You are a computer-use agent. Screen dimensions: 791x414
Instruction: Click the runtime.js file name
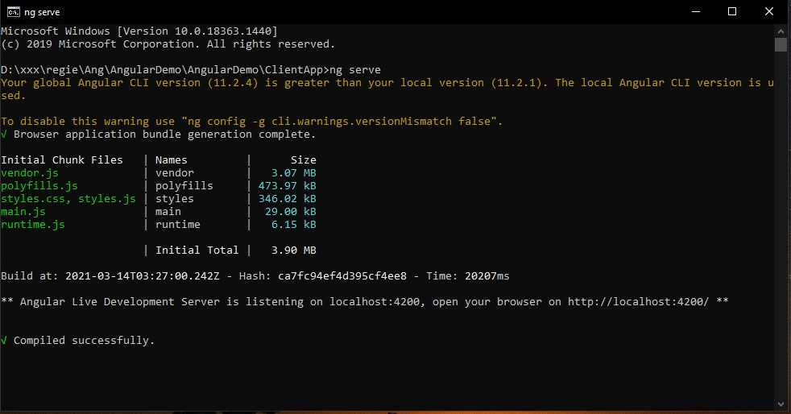click(33, 225)
